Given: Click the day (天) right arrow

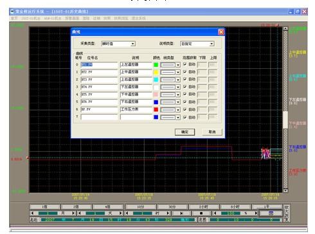Looking at the screenshot, I should [x=121, y=213].
